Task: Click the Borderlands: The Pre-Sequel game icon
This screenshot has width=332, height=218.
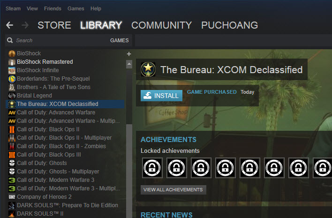Action: [12, 79]
